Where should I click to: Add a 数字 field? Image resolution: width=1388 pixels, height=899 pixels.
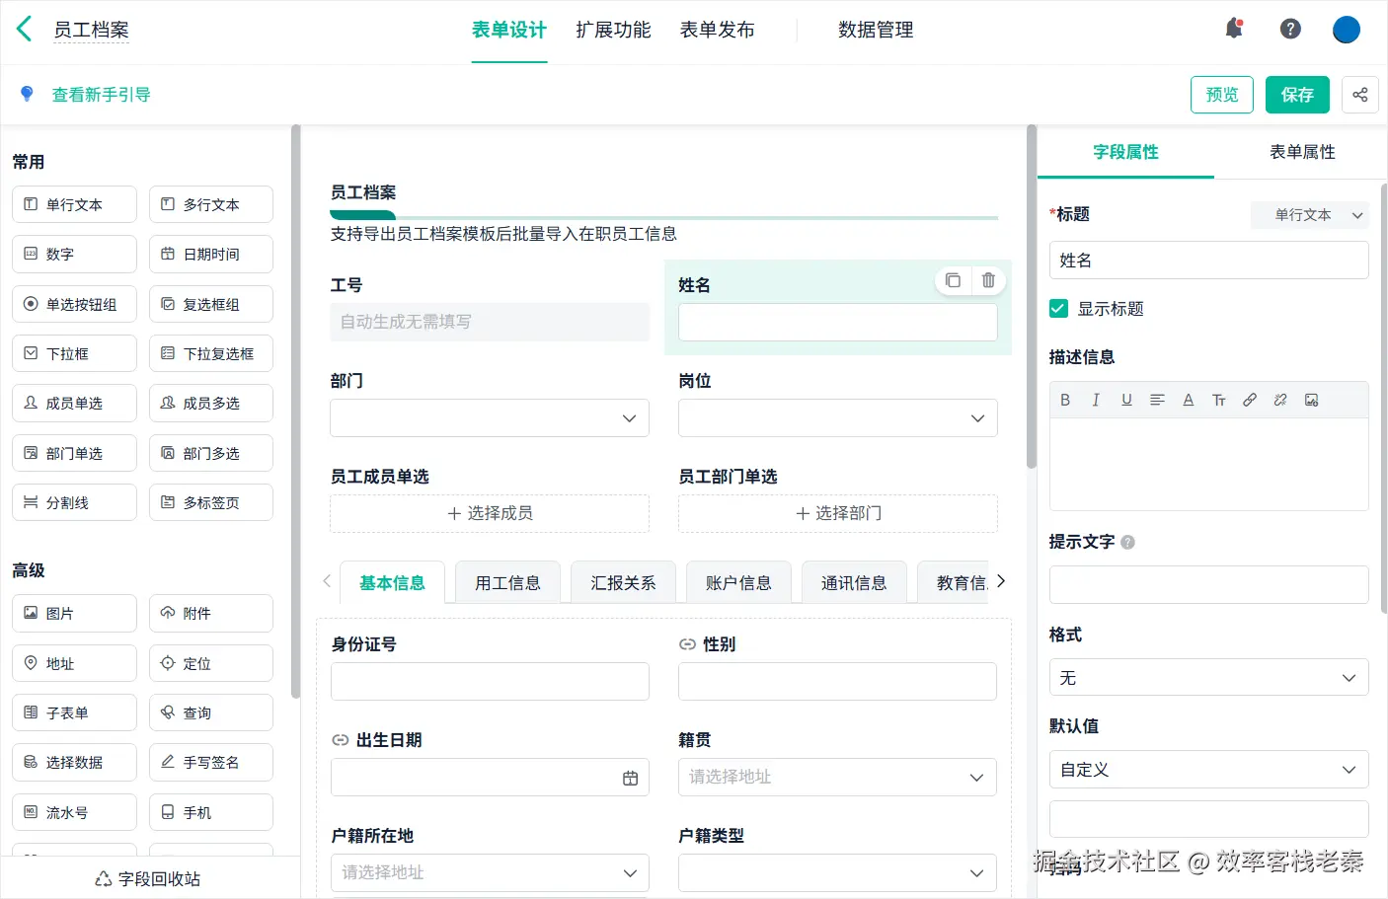[x=74, y=254]
